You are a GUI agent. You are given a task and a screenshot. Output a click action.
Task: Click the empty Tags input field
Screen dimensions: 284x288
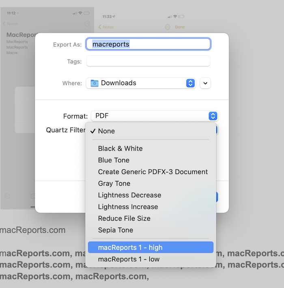tap(148, 61)
